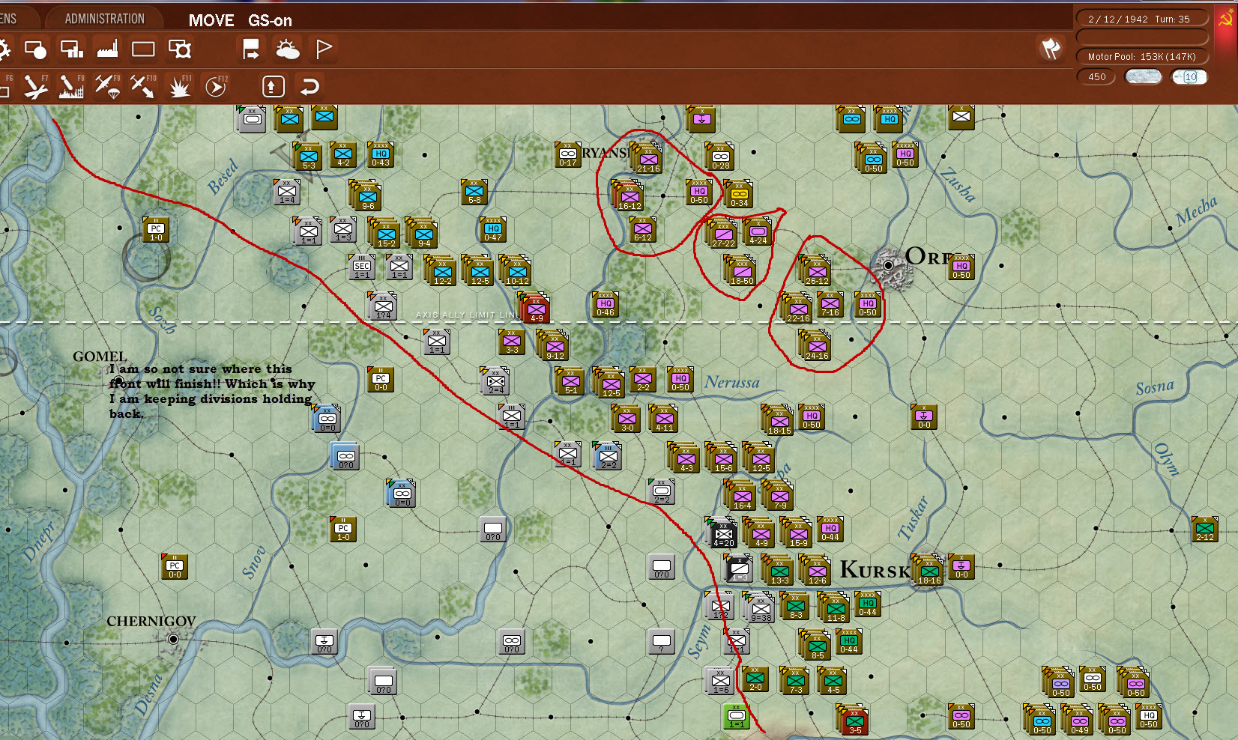Select the 24-16 unit stack
This screenshot has width=1238, height=740.
coord(816,345)
